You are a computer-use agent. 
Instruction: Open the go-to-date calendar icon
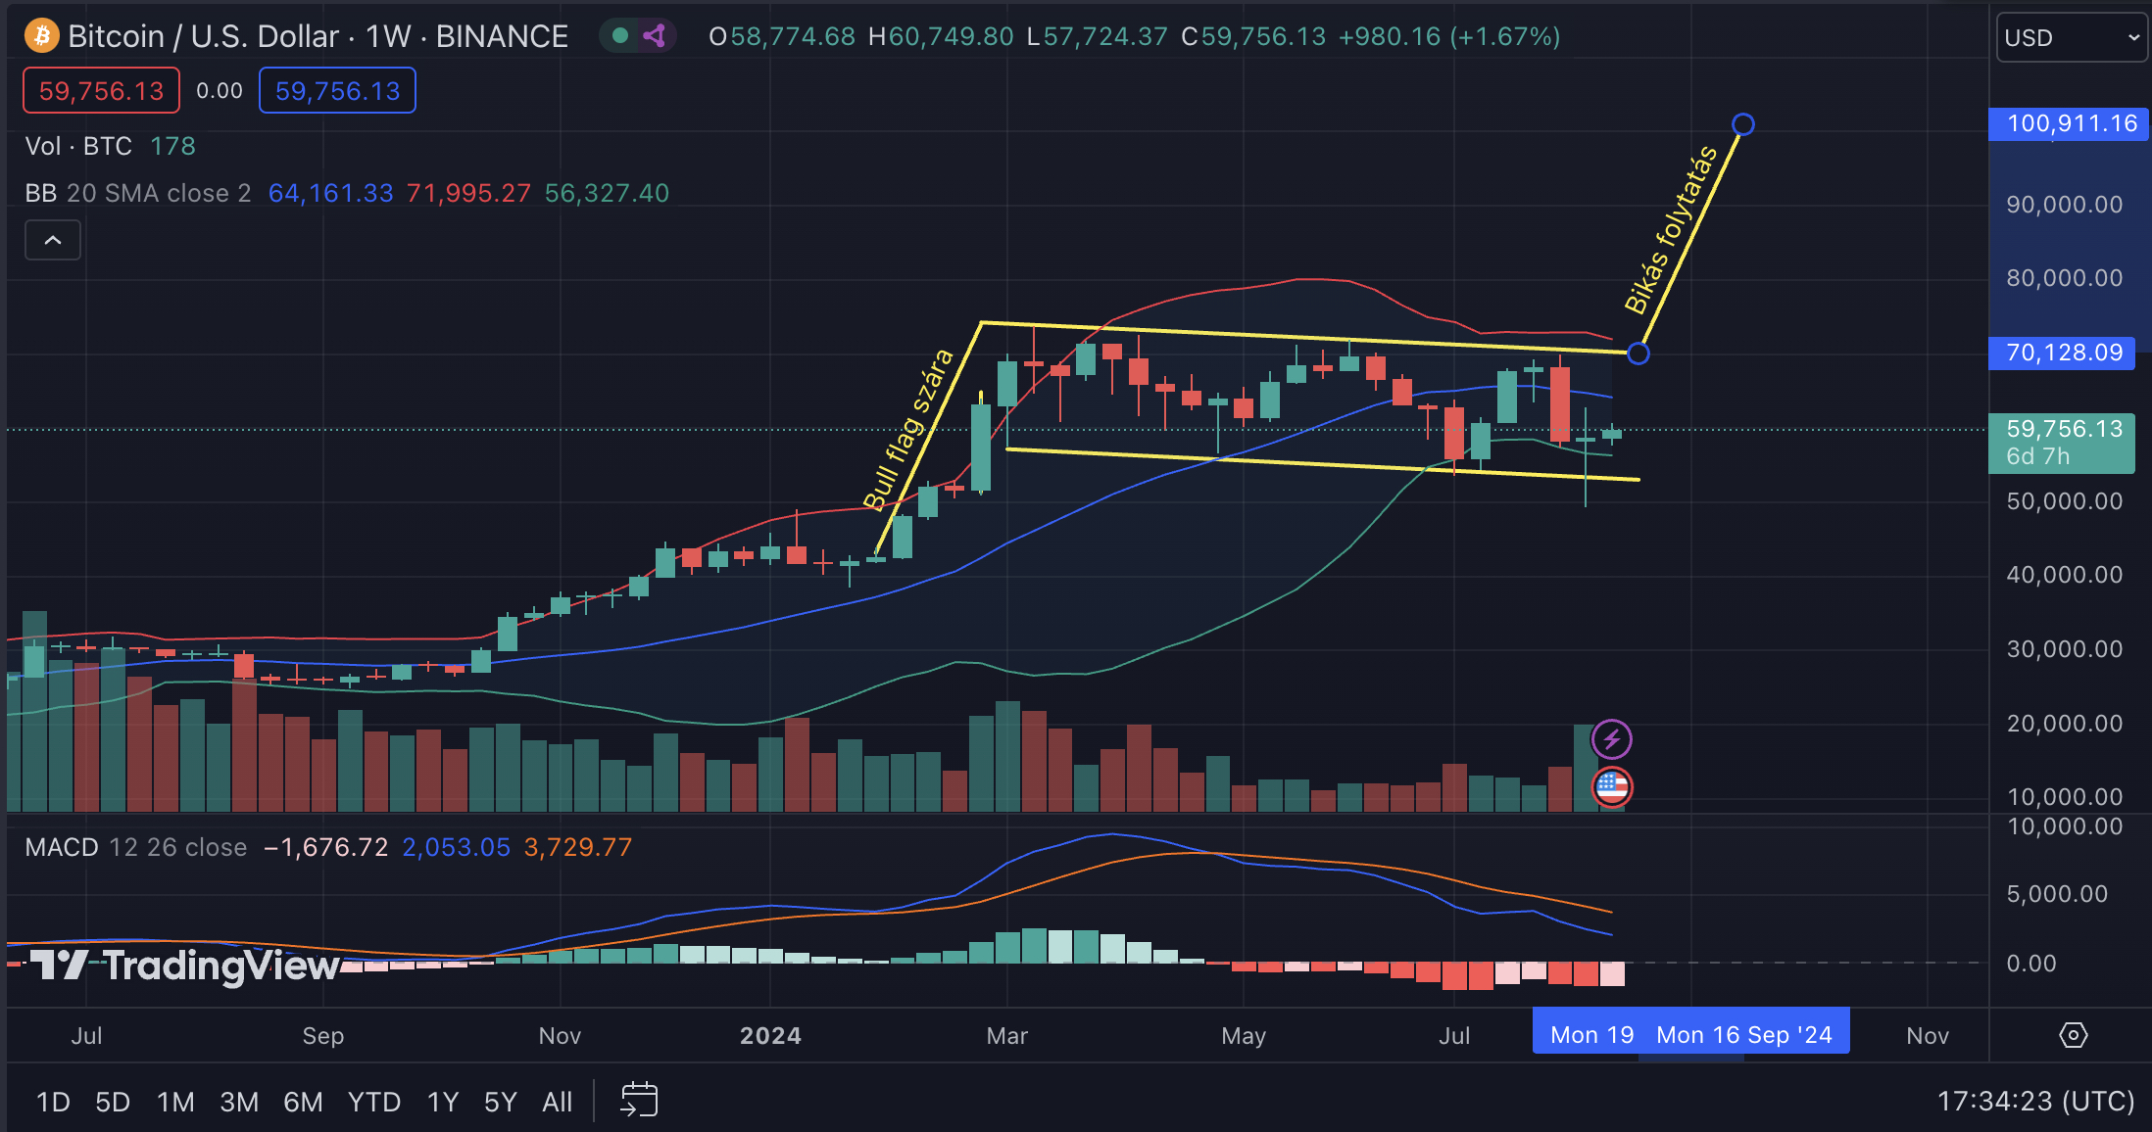[639, 1101]
